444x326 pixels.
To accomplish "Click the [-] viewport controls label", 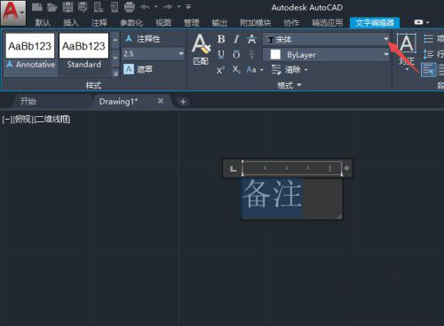I will tap(6, 120).
